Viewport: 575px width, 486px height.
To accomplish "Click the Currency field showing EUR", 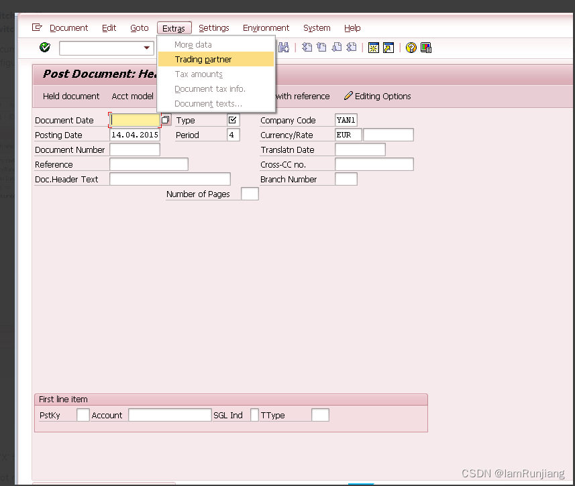I will click(348, 135).
